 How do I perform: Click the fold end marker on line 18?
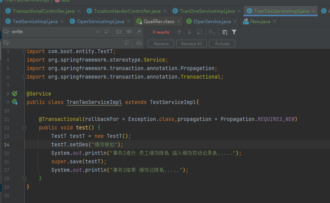(x=24, y=178)
